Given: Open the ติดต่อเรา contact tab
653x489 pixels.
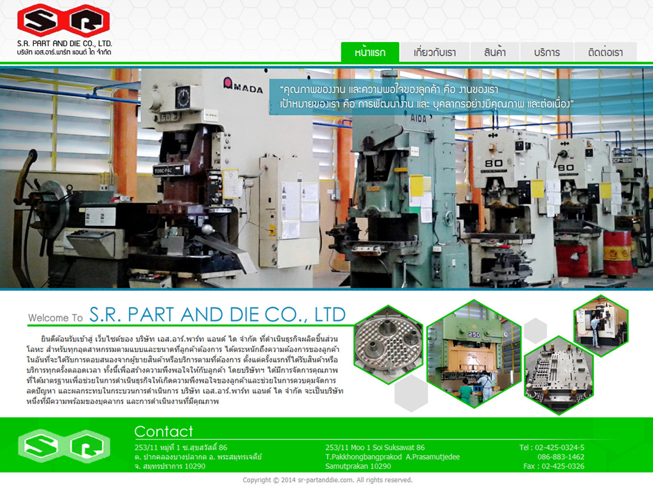Looking at the screenshot, I should pos(605,52).
